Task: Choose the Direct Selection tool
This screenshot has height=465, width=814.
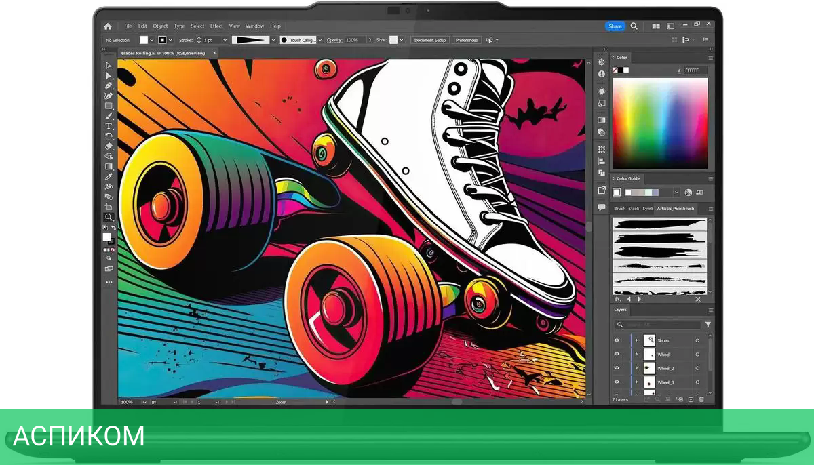Action: tap(109, 76)
